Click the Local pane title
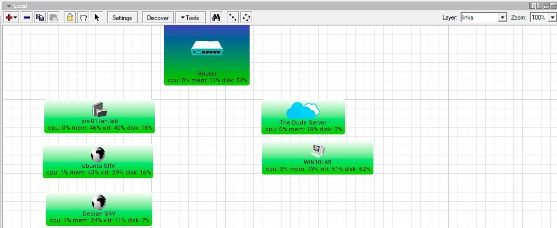Image resolution: width=557 pixels, height=228 pixels. coord(21,6)
